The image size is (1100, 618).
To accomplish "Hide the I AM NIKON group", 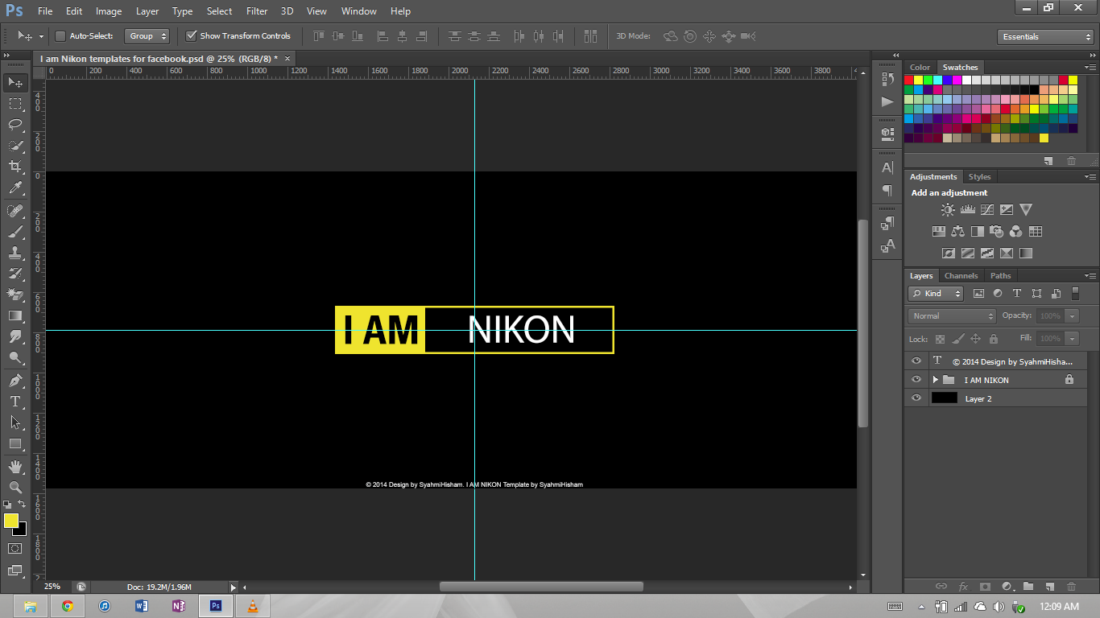I will click(916, 380).
